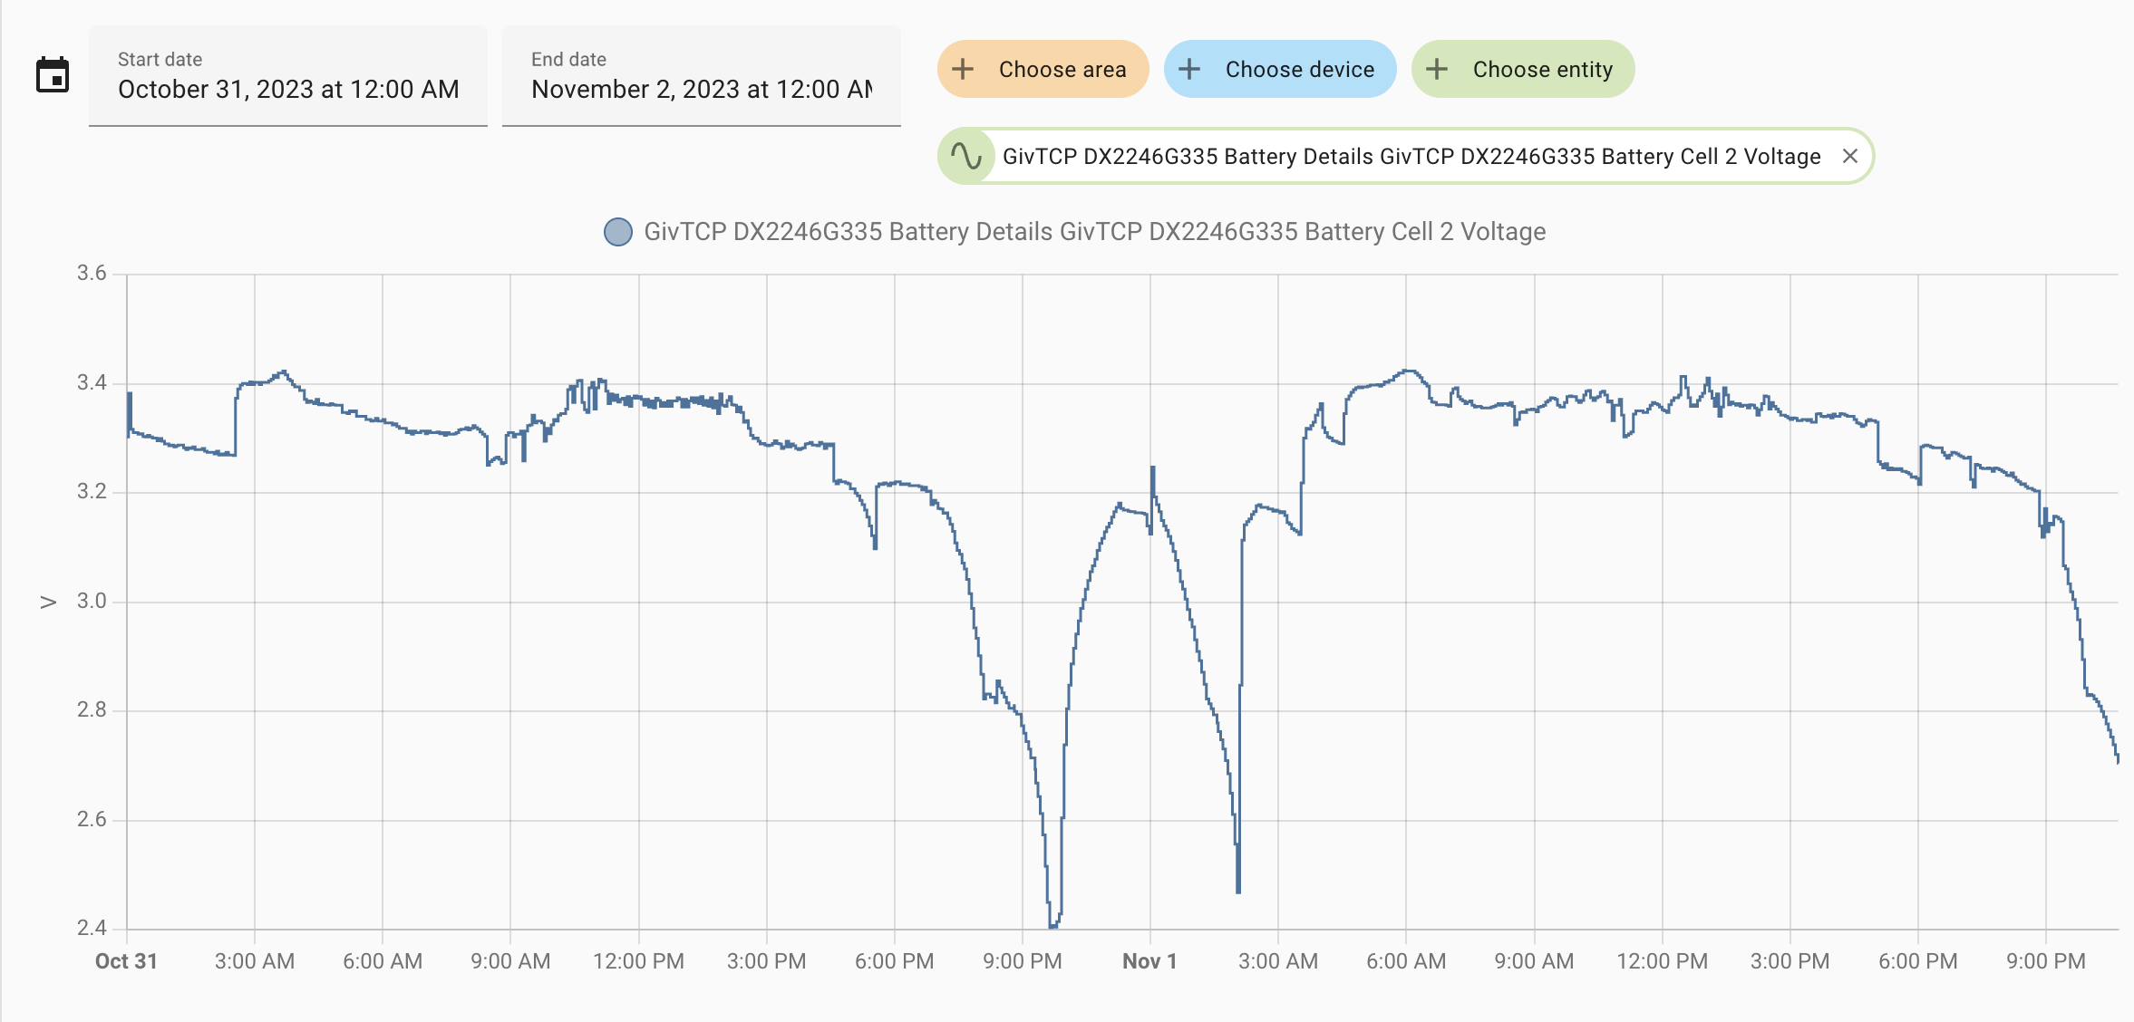Toggle the Battery Cell 2 Voltage legend swatch
2134x1022 pixels.
pyautogui.click(x=618, y=232)
